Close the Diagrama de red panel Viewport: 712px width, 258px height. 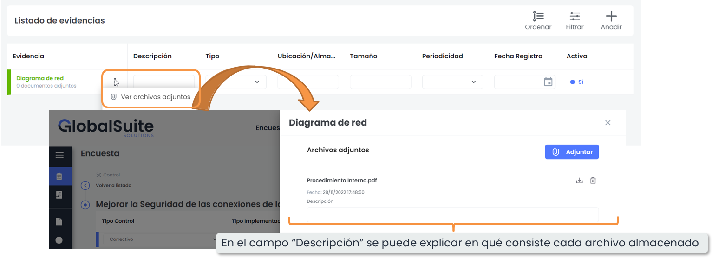(x=607, y=123)
